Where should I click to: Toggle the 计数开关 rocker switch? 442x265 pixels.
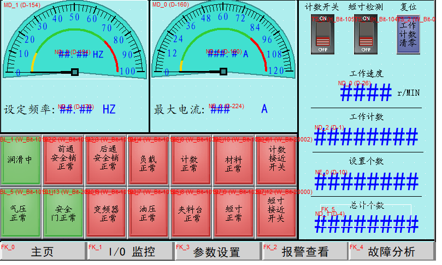coord(322,34)
